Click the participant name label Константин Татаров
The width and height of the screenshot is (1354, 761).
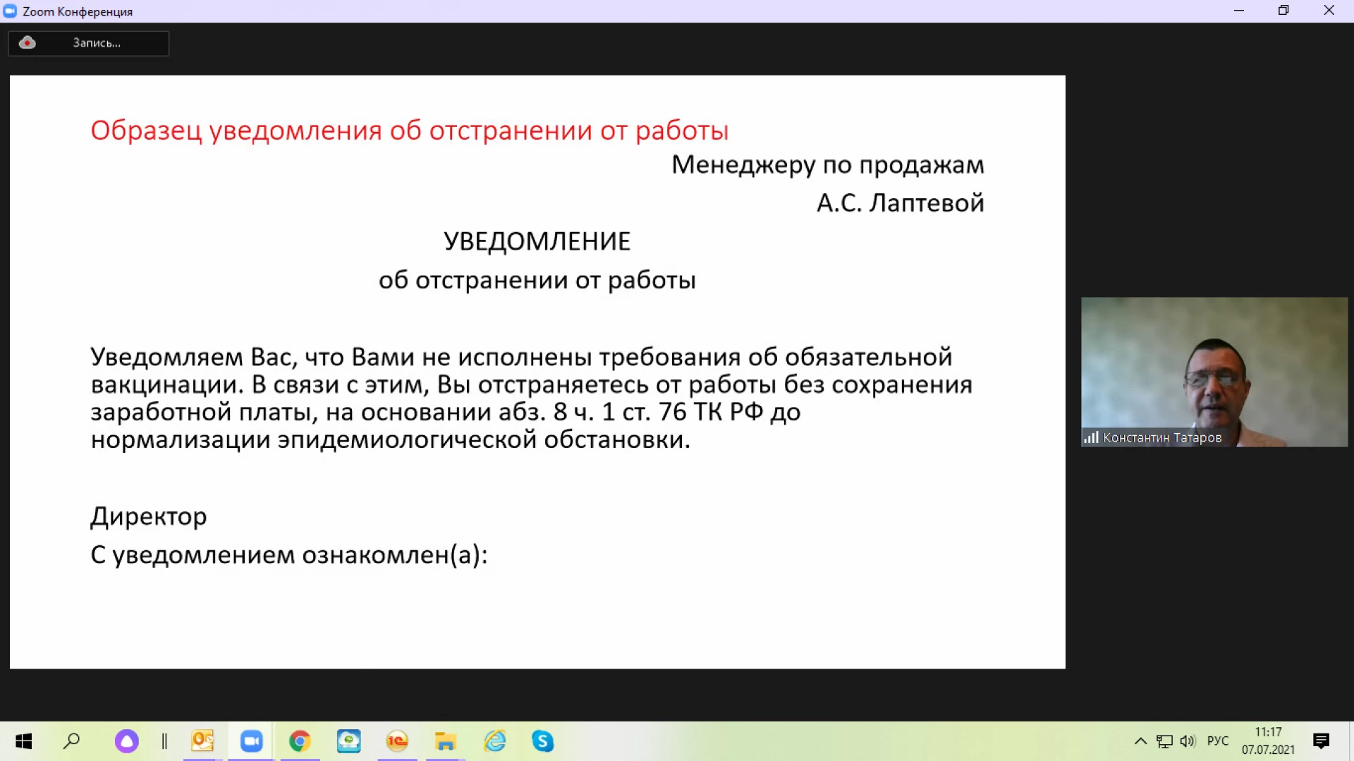(x=1162, y=437)
